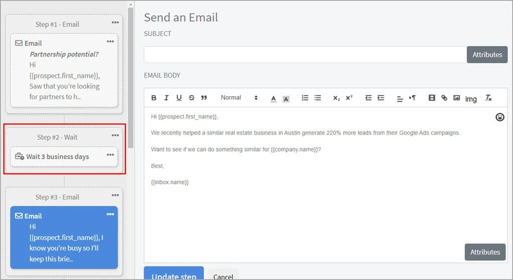Choose the text background highlight color

[286, 98]
